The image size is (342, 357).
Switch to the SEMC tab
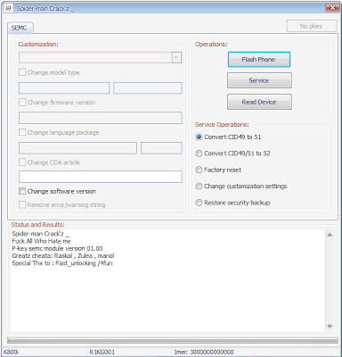pos(20,28)
